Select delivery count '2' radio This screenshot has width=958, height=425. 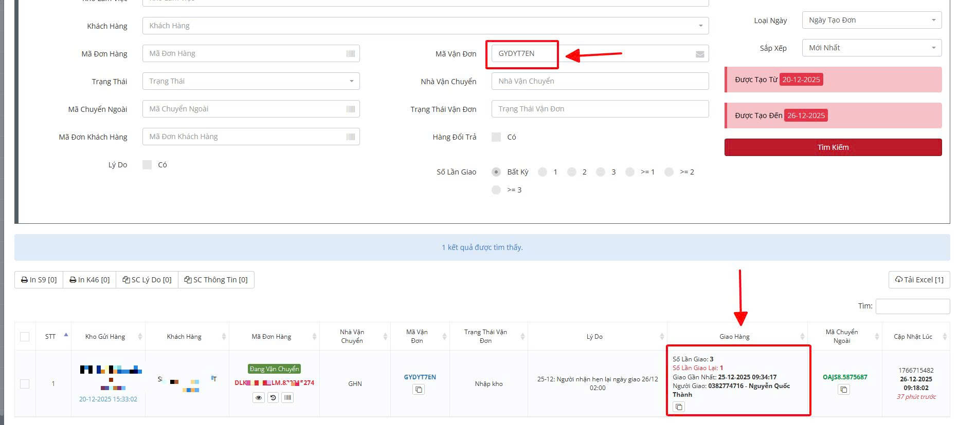(572, 172)
